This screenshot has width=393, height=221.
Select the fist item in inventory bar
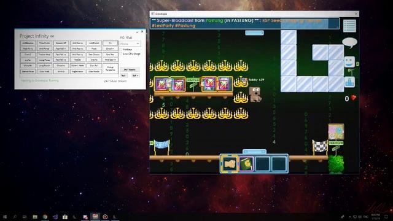[230, 164]
